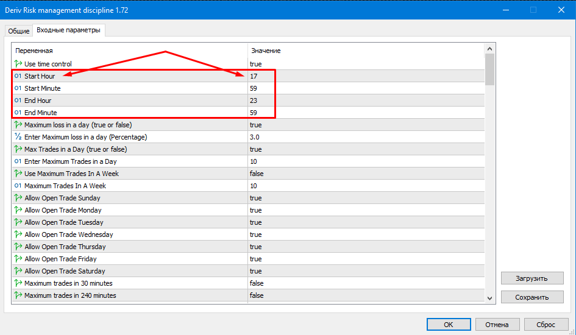Click the icon beside Allow Open Trade Sunday
The width and height of the screenshot is (576, 335).
(18, 198)
